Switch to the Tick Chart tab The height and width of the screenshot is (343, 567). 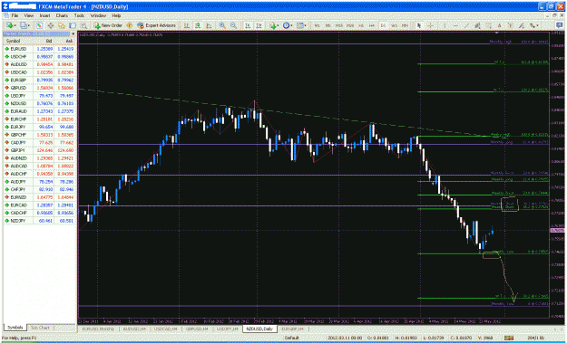coord(40,328)
